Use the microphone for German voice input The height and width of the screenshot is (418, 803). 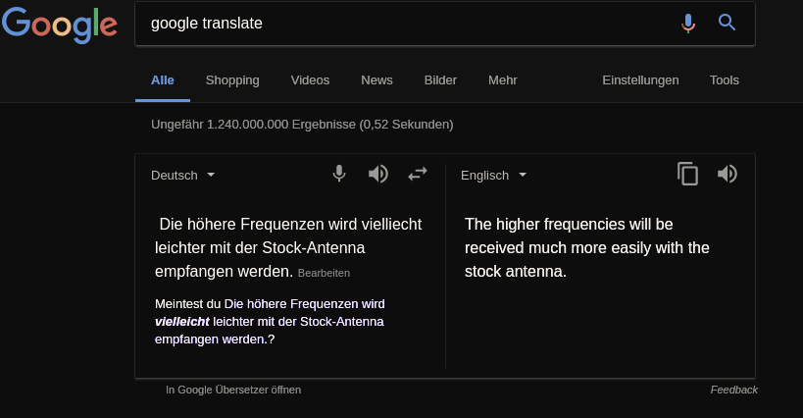339,174
